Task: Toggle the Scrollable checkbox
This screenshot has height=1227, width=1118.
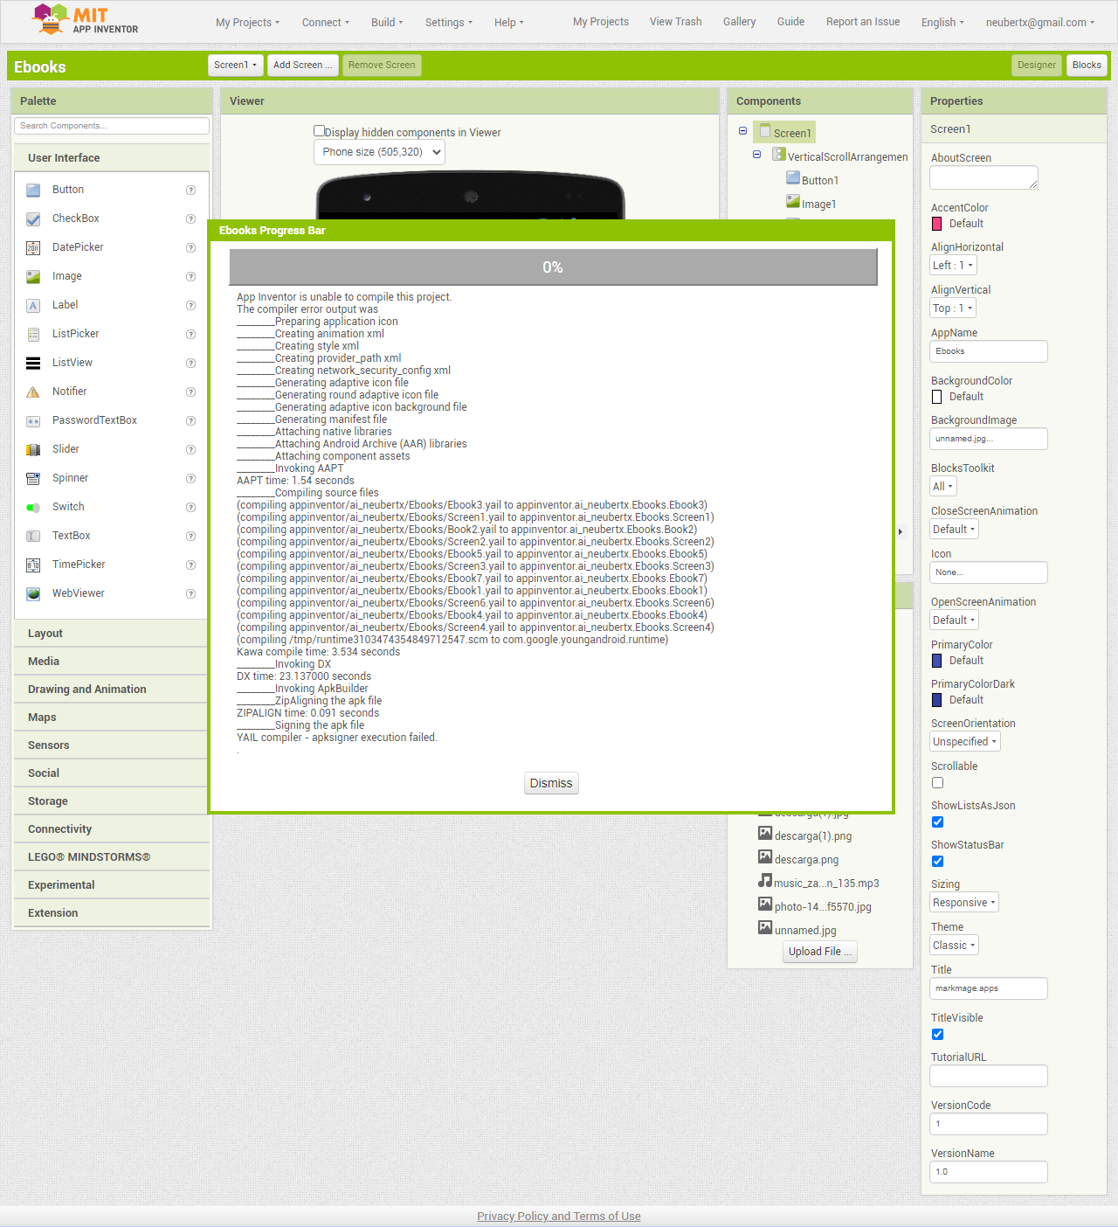Action: coord(937,783)
